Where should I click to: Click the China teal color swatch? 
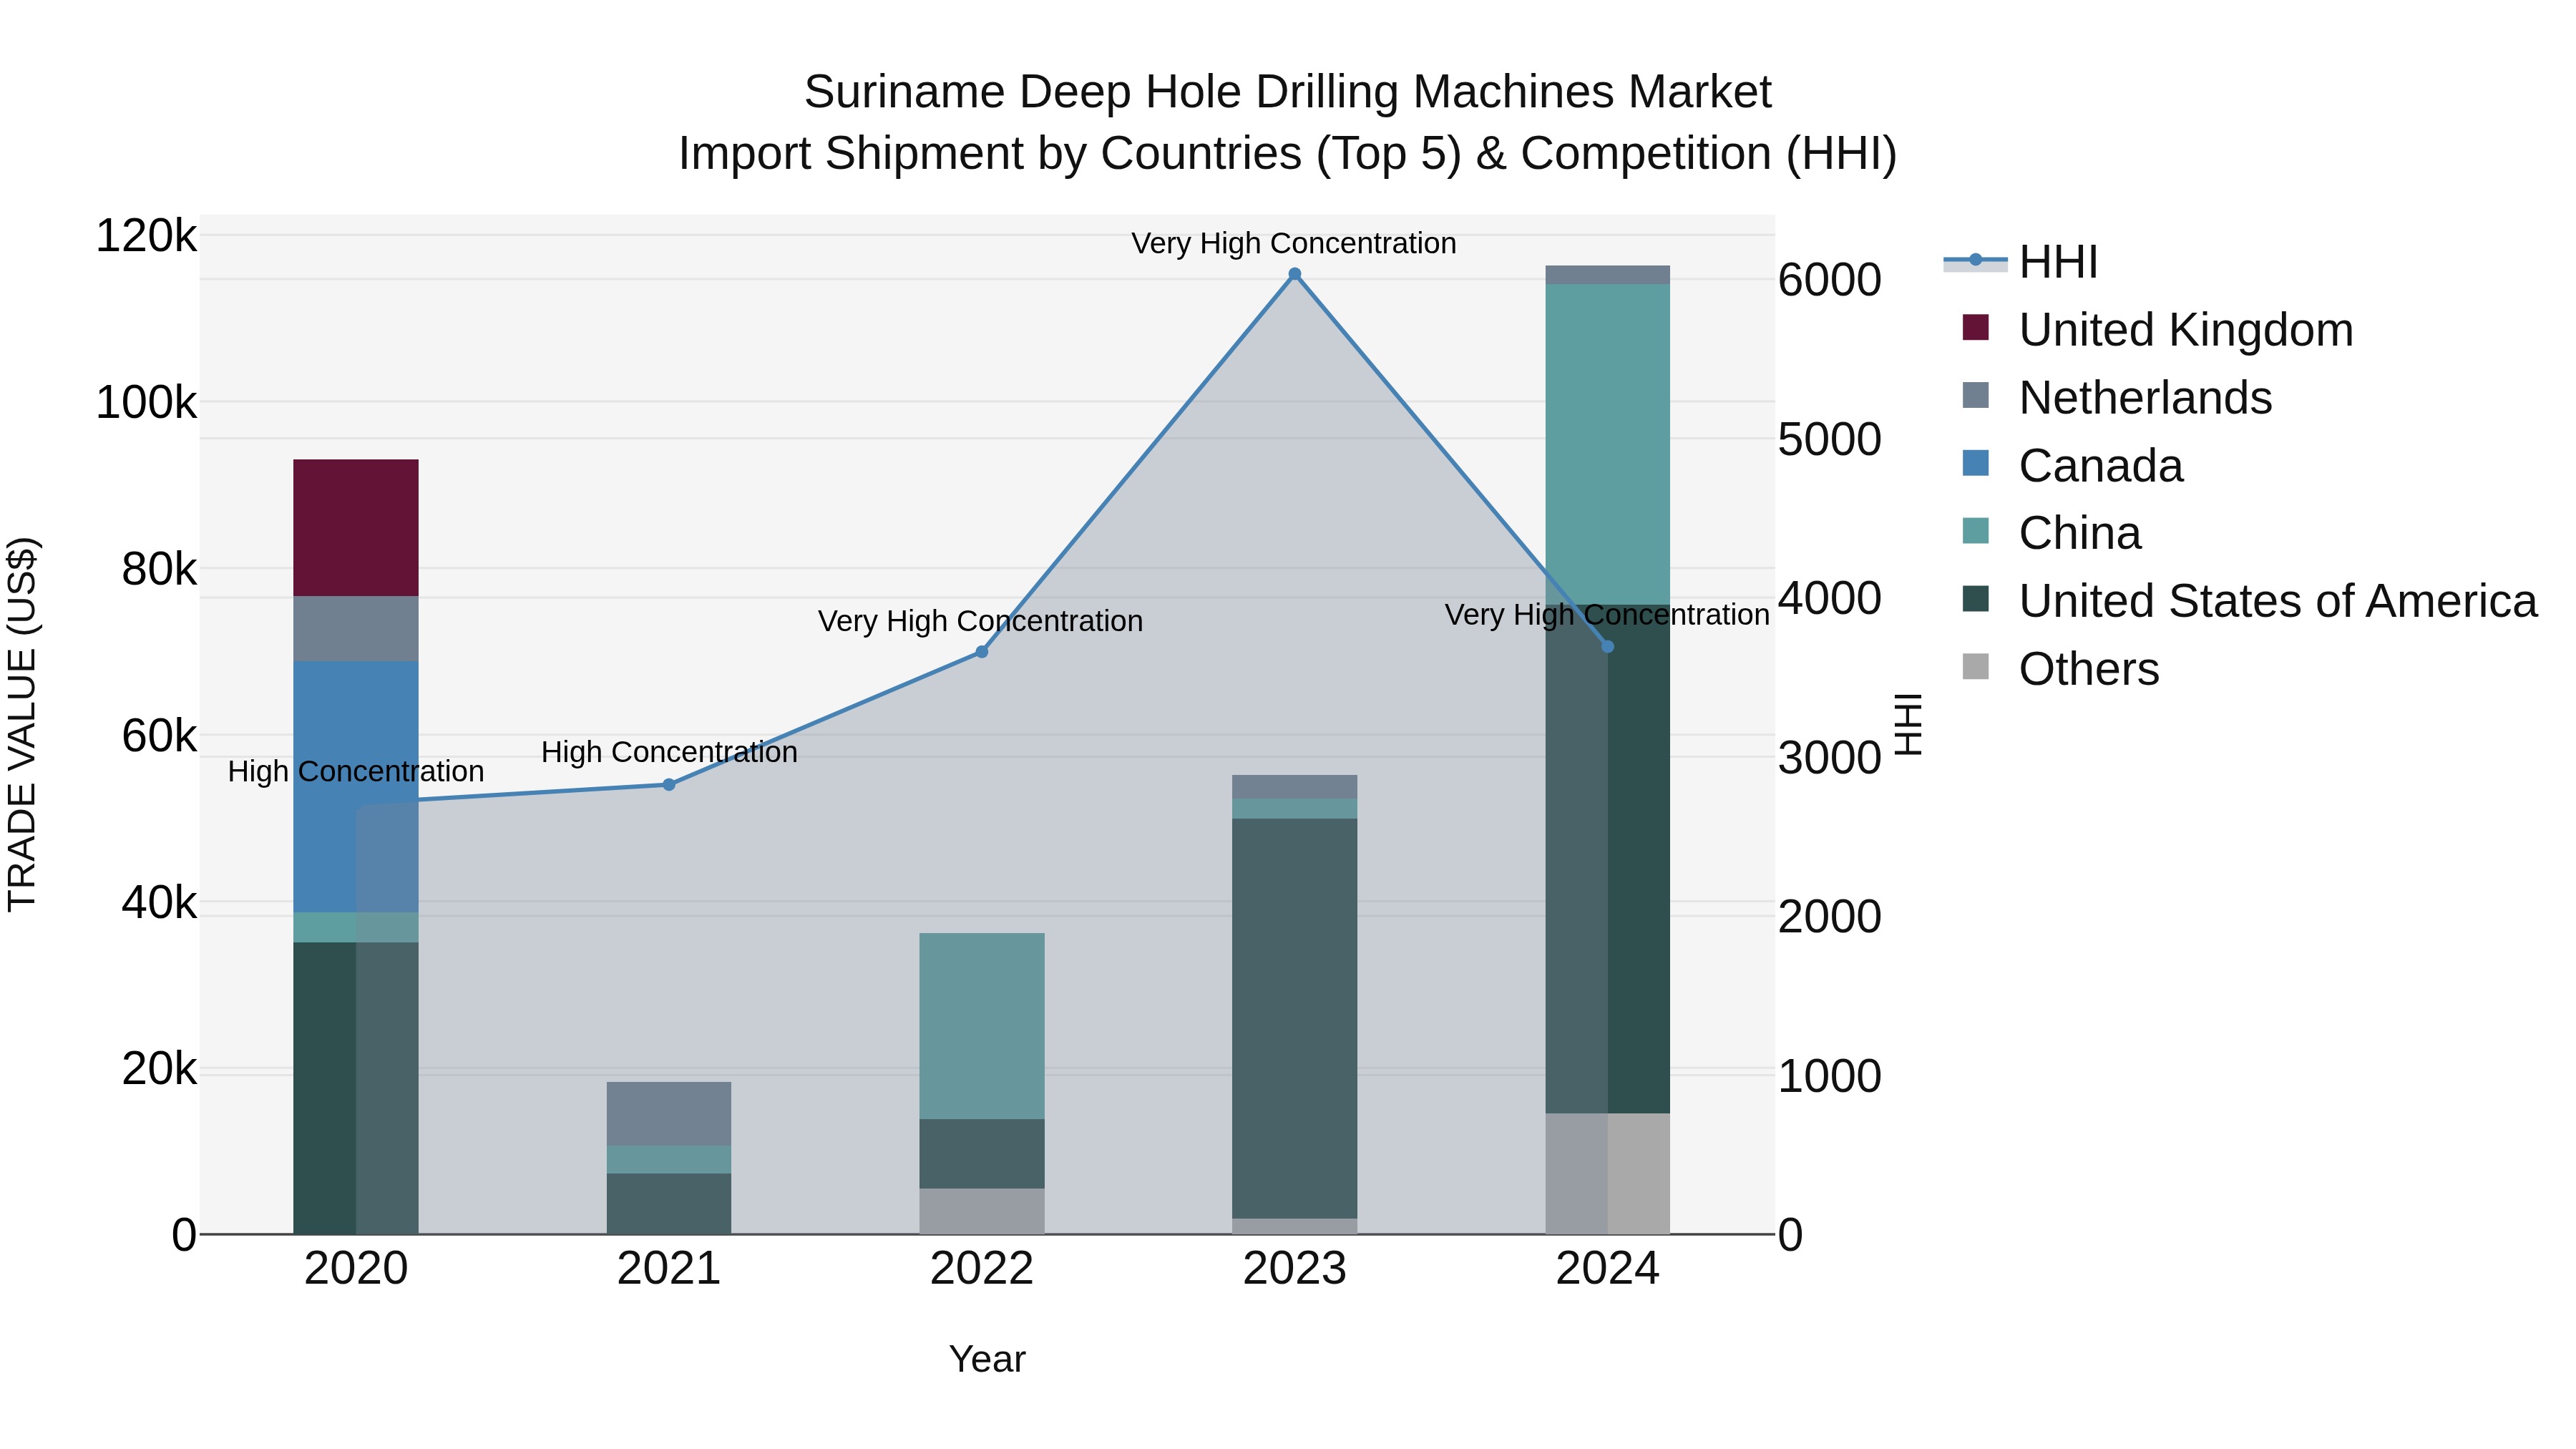(x=1976, y=531)
